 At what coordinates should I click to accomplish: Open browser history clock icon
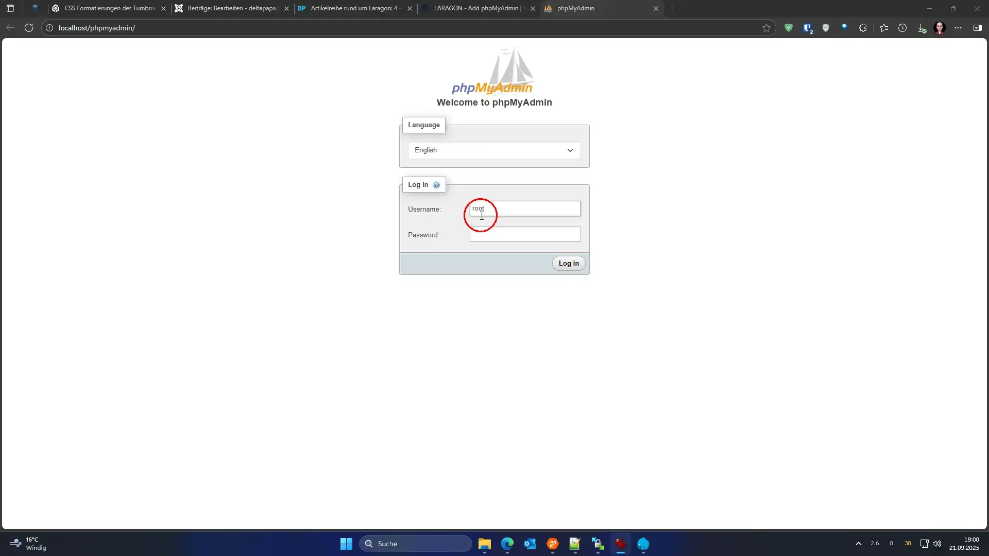click(x=902, y=28)
